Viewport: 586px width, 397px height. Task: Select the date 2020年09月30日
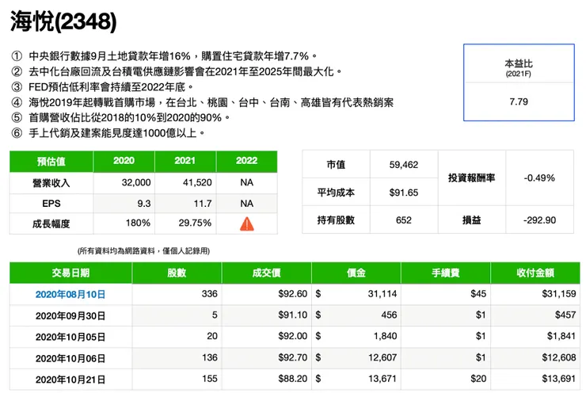70,316
